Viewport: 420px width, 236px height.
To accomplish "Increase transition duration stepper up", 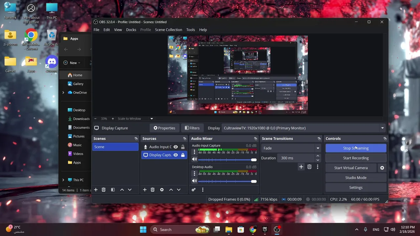I will coord(318,156).
